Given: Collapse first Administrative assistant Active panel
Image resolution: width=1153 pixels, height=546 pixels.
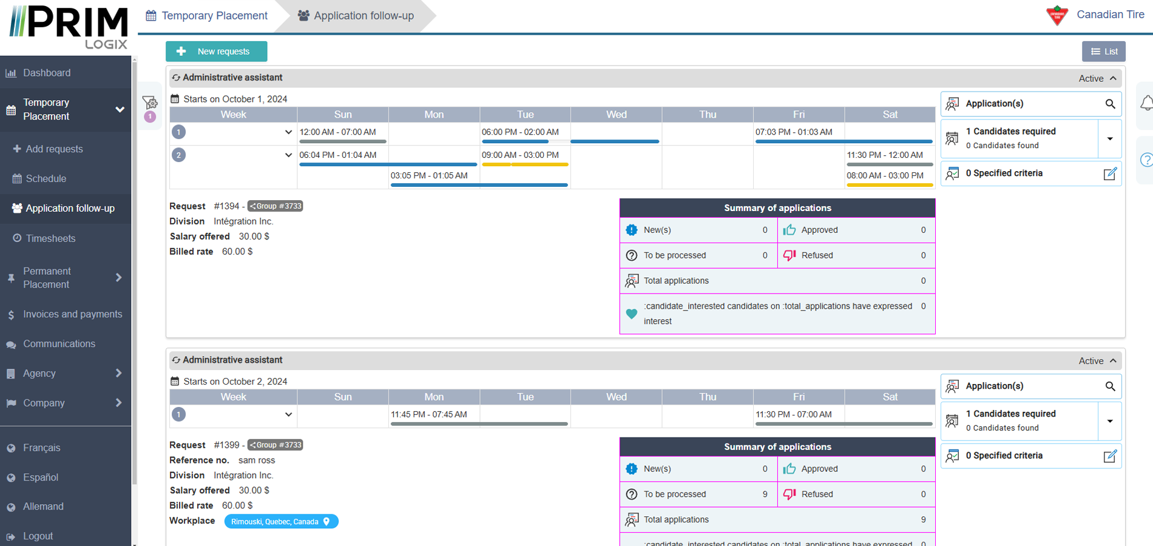Looking at the screenshot, I should pos(1113,78).
